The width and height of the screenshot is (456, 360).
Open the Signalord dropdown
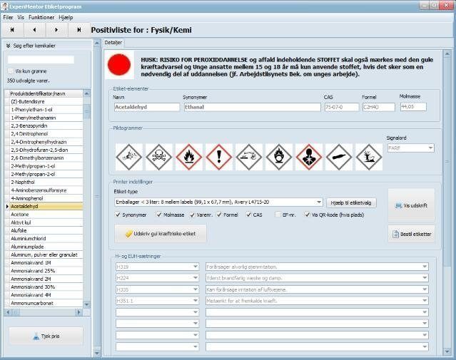click(x=430, y=148)
